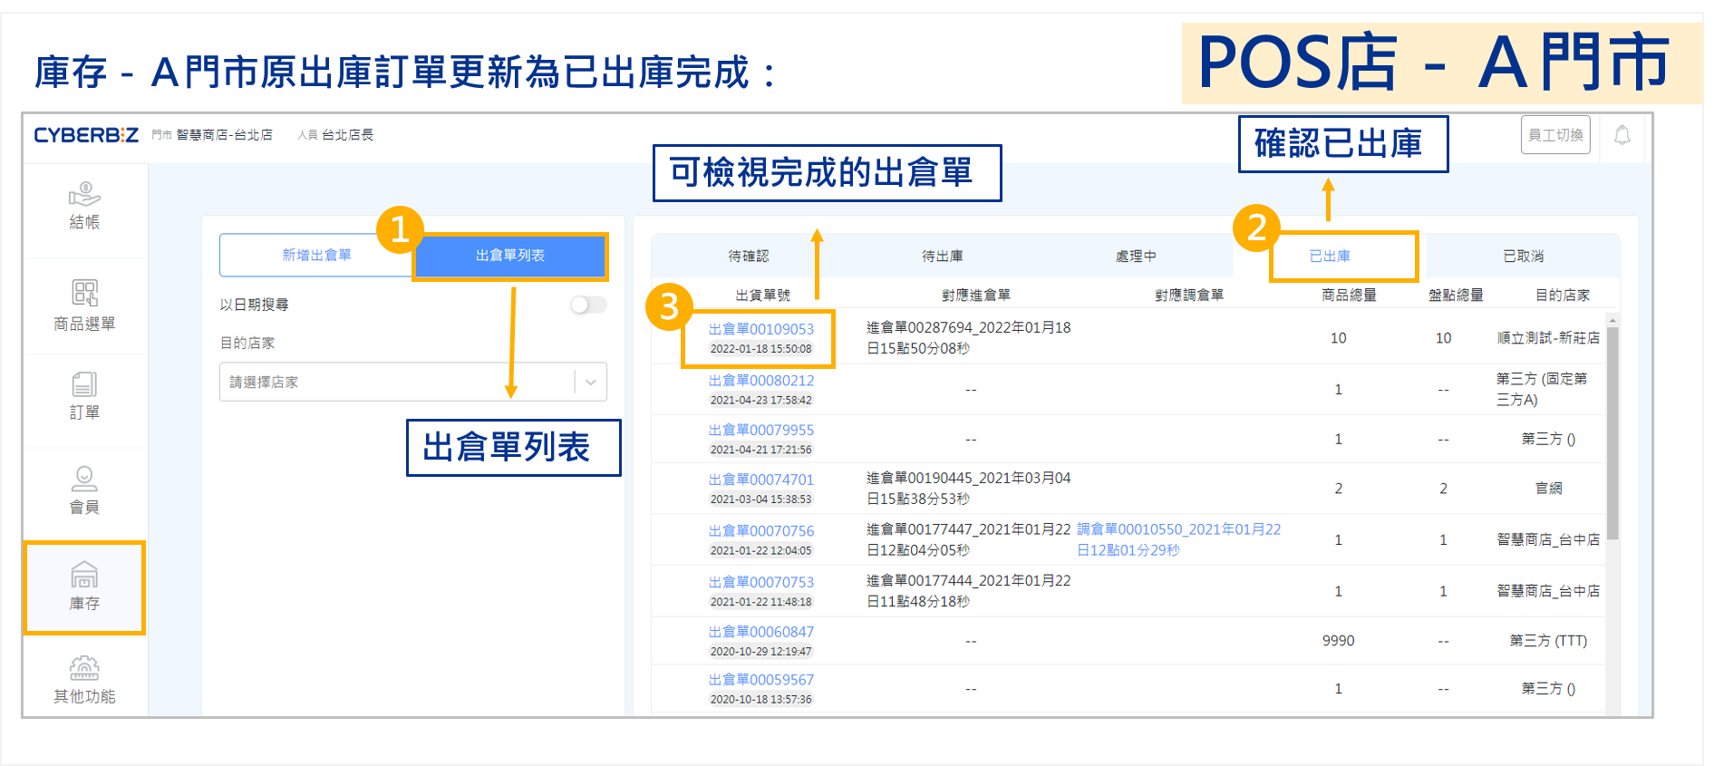
Task: Open the 結帳 checkout sidebar icon
Action: click(84, 206)
